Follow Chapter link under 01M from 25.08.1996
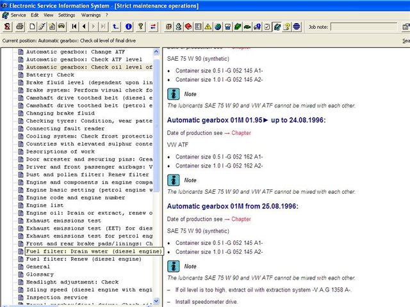Viewport: 410px width, 307px height. tap(241, 219)
